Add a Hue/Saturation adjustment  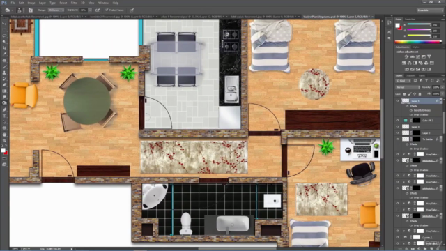404,63
